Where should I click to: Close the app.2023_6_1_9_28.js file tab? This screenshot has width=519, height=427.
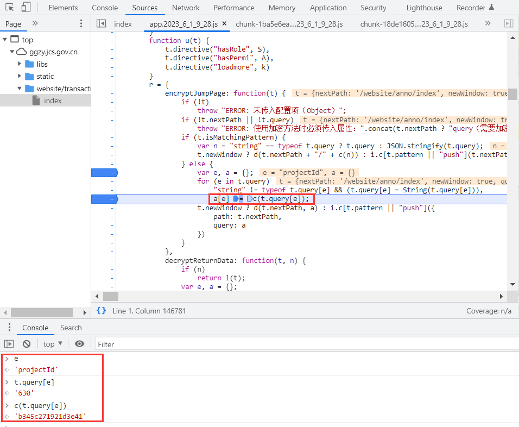(224, 24)
